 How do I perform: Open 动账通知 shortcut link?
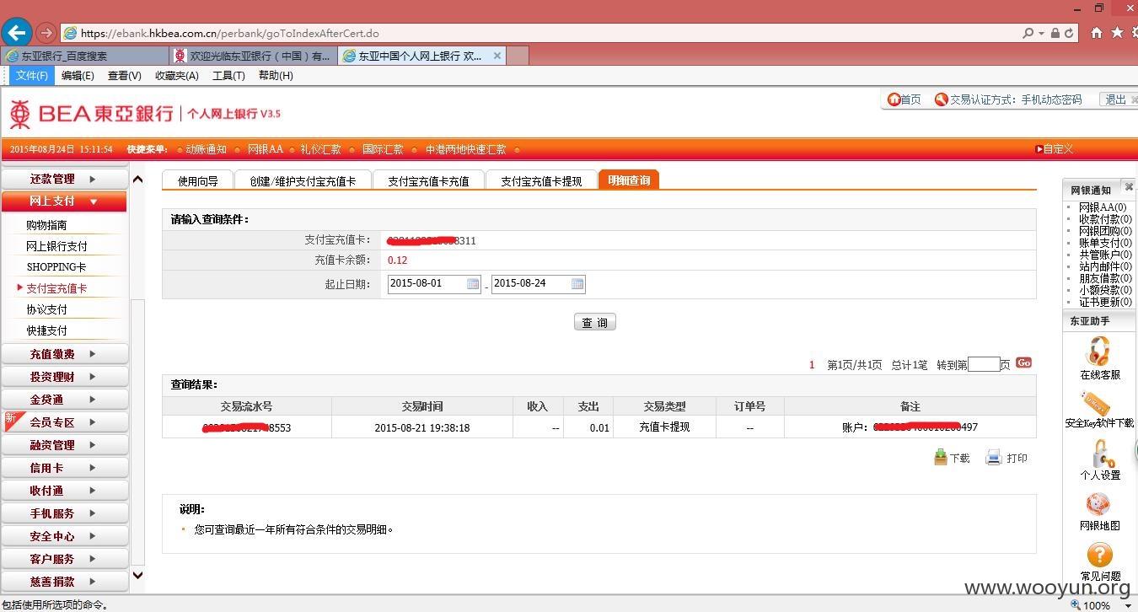(207, 149)
